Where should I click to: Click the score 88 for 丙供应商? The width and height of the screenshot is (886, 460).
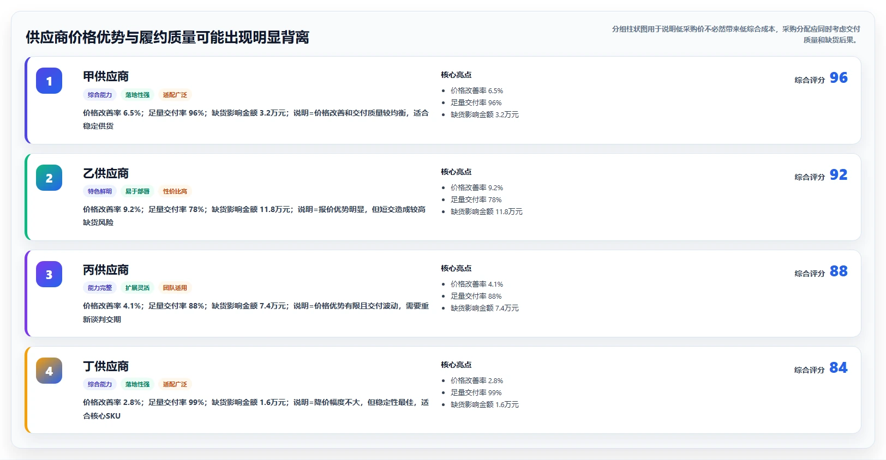click(x=839, y=271)
